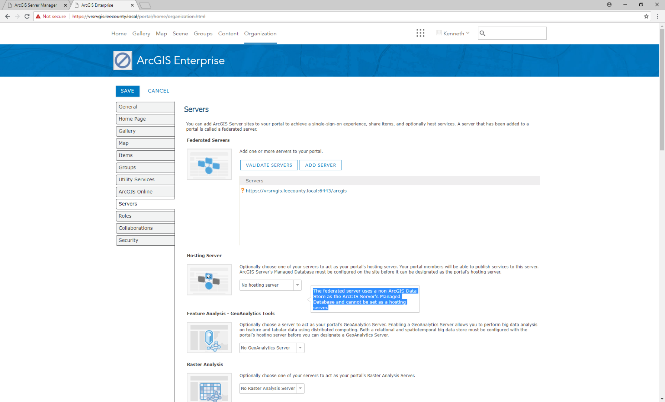
Task: Open the app launcher grid icon
Action: click(x=420, y=33)
